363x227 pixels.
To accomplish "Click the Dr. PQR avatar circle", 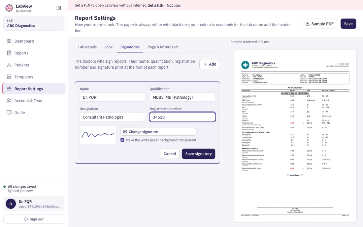I will [11, 204].
